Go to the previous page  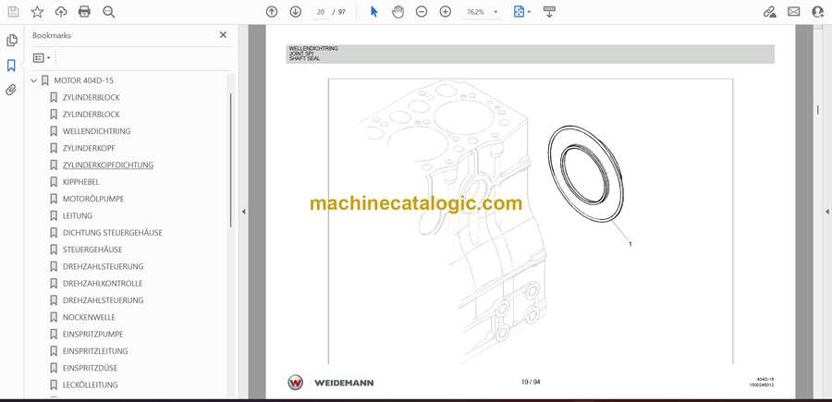click(271, 12)
